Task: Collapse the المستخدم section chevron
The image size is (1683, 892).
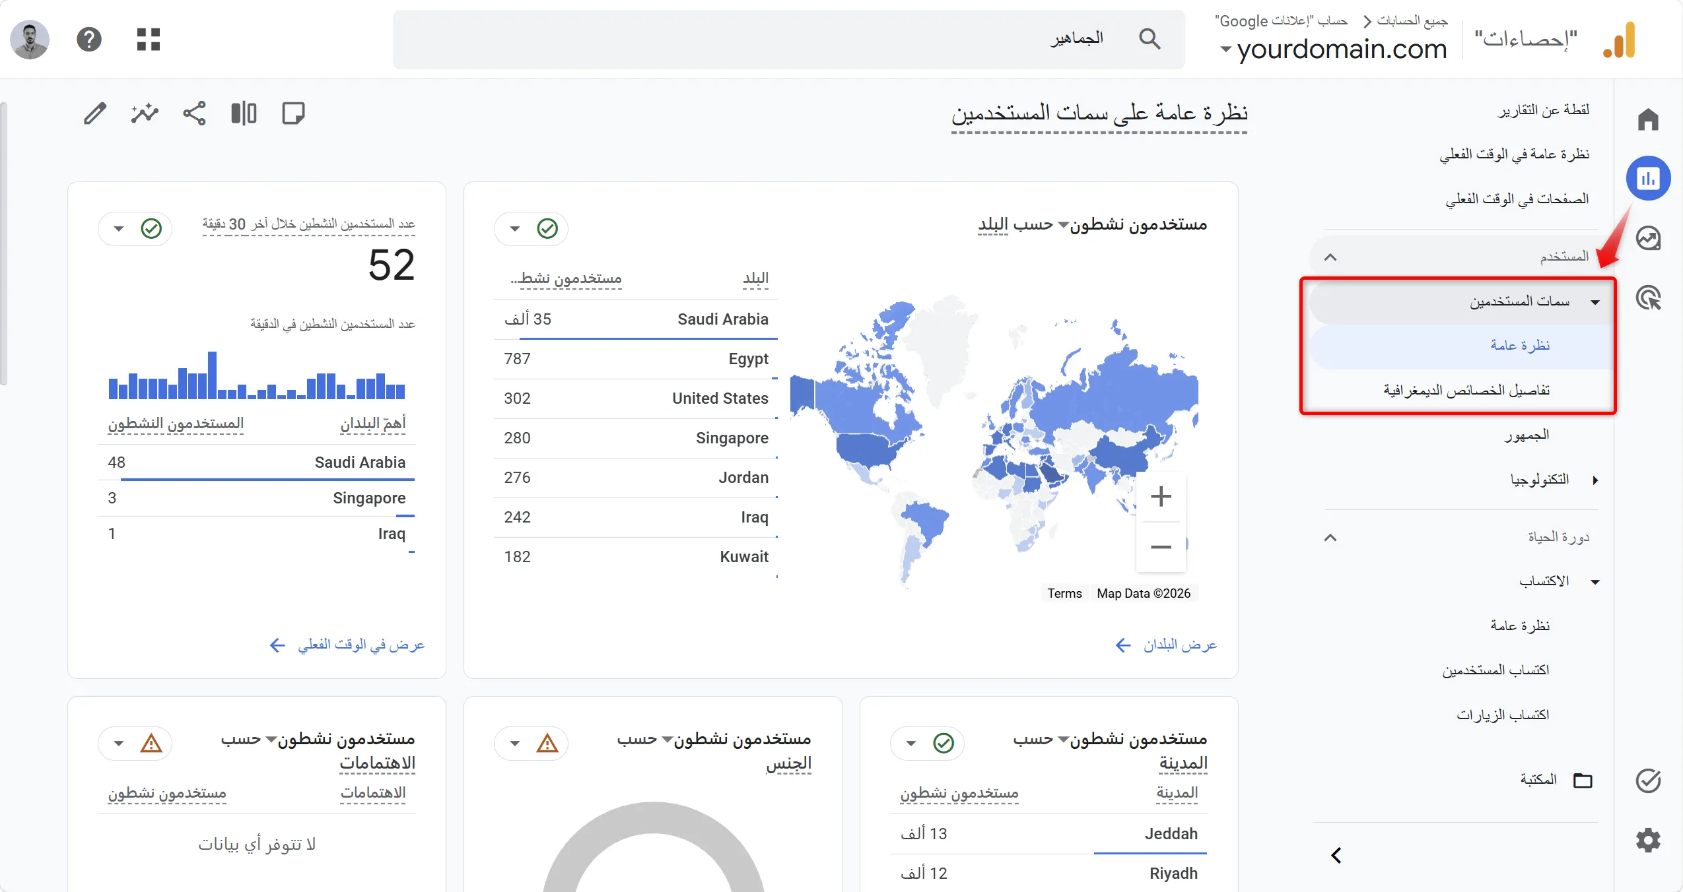Action: click(x=1330, y=257)
